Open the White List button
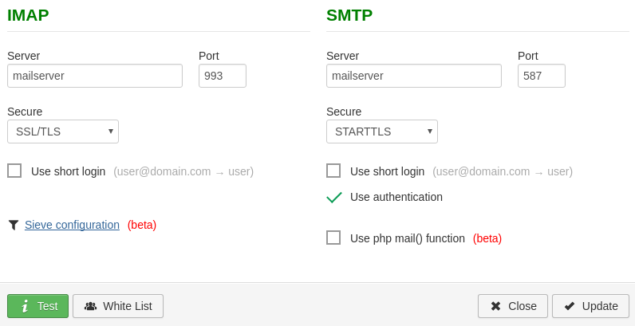 coord(118,306)
